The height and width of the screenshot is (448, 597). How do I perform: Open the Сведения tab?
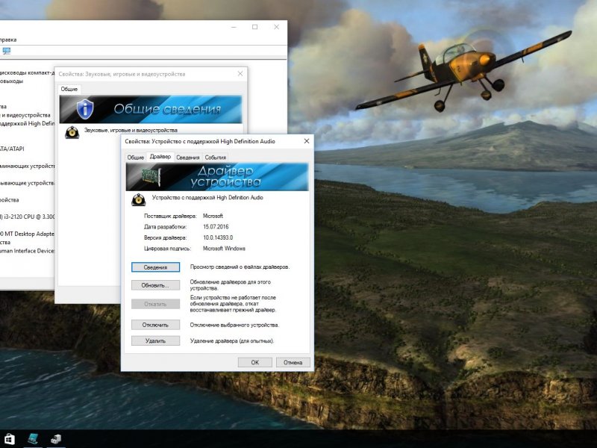(x=188, y=158)
